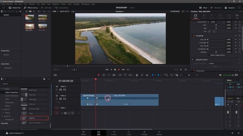Screen dimensions: 243x136
Task: Open Project Settings gear icon
Action: point(238,133)
